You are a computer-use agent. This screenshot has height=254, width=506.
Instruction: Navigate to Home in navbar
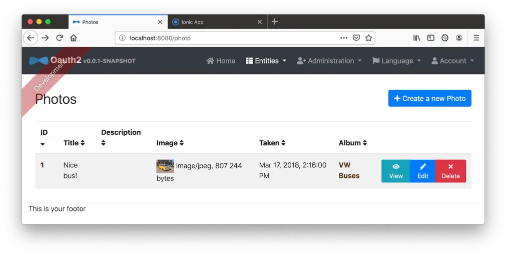pyautogui.click(x=221, y=61)
